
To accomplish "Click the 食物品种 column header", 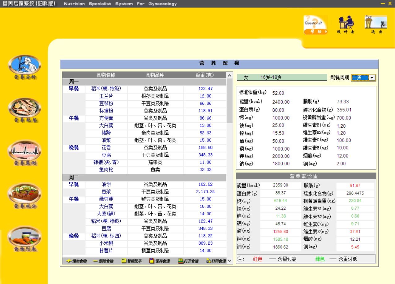I will (x=155, y=75).
